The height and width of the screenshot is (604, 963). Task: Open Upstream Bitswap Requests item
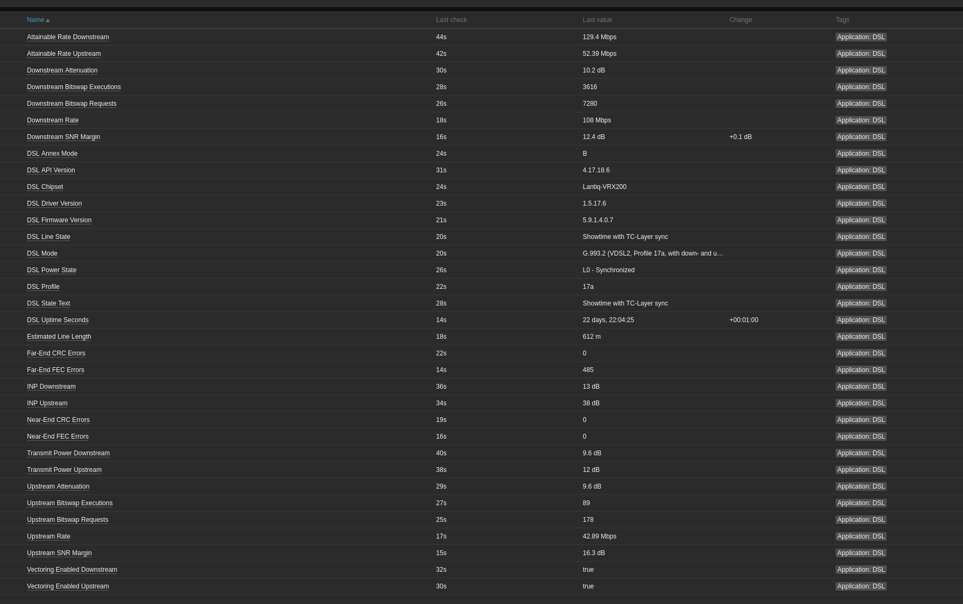point(68,520)
